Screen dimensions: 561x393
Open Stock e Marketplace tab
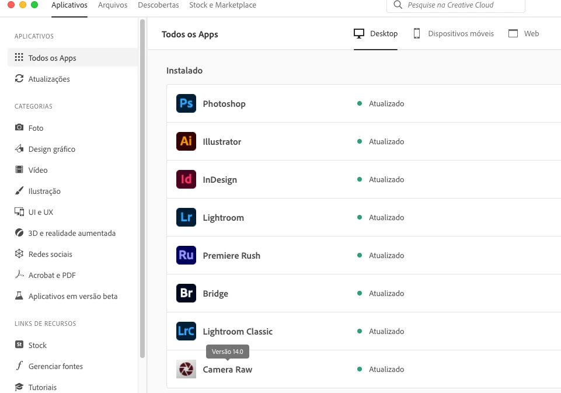coord(222,5)
